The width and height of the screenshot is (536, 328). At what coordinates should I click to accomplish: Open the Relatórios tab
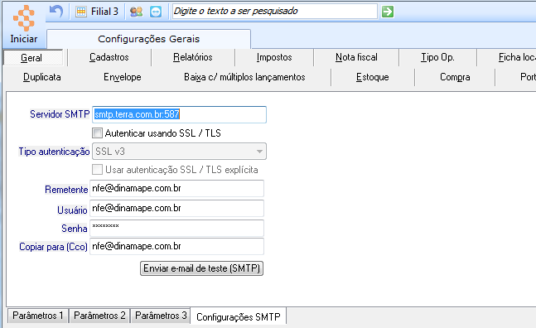193,57
